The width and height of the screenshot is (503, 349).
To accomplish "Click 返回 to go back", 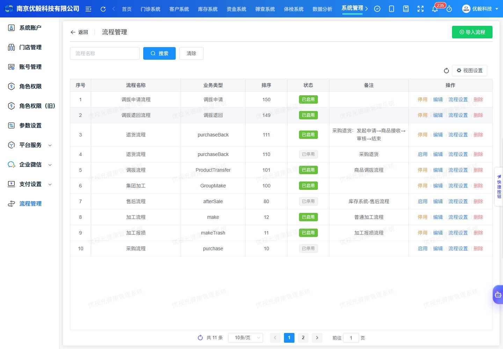I will (x=79, y=32).
